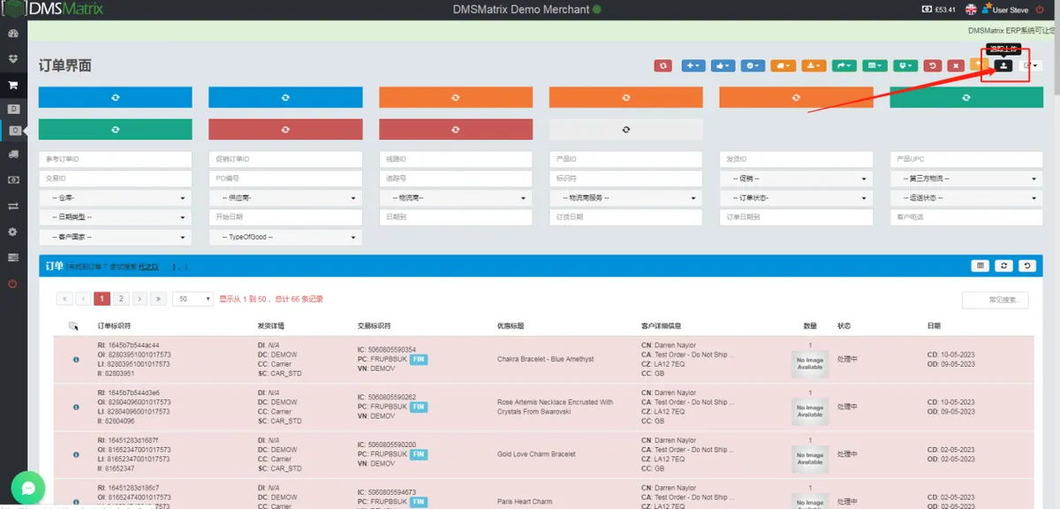Viewport: 1060px width, 509px height.
Task: Click the red power icon in the sidebar
Action: pos(13,284)
